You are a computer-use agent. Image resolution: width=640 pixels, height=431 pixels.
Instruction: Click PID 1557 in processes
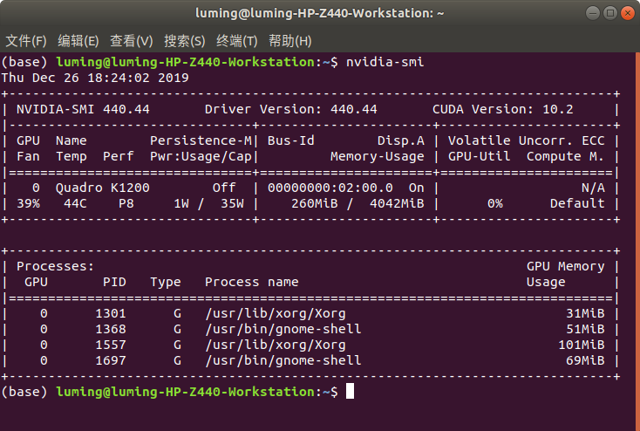point(110,345)
